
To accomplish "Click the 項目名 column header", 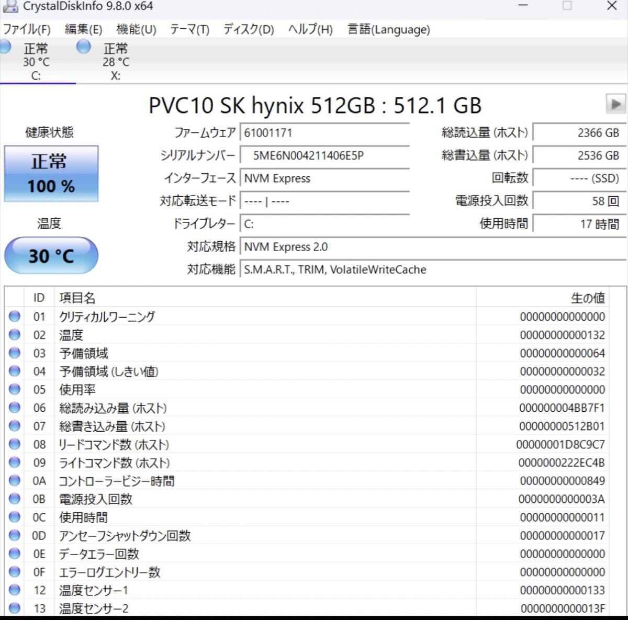I will [x=265, y=298].
